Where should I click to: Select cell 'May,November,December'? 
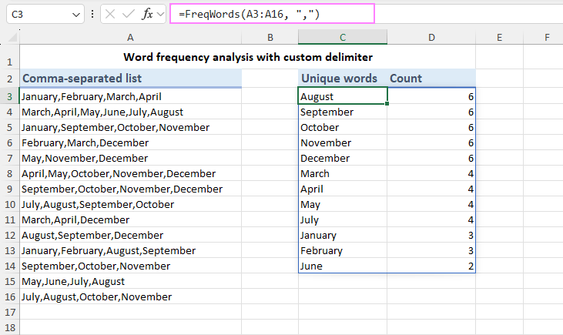tap(131, 159)
